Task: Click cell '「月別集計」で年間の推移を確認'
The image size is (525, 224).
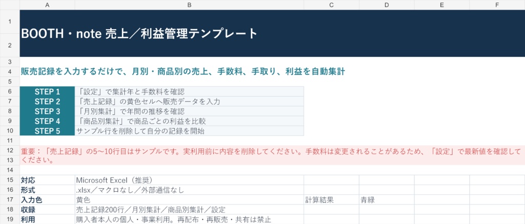Action: (189, 111)
